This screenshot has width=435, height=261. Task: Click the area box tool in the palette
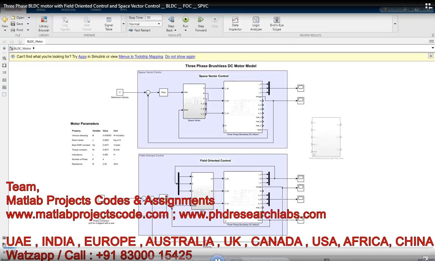(x=4, y=95)
